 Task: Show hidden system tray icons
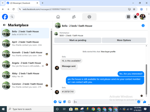pyautogui.click(x=121, y=109)
